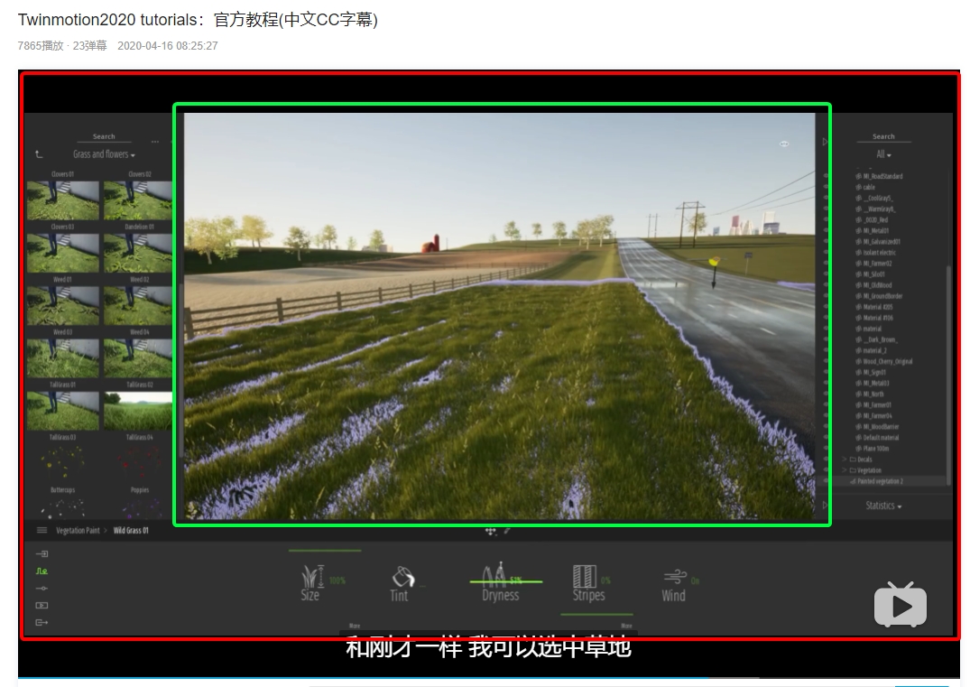Choose the Buttercups flower thumbnail
This screenshot has height=687, width=970.
pyautogui.click(x=62, y=463)
